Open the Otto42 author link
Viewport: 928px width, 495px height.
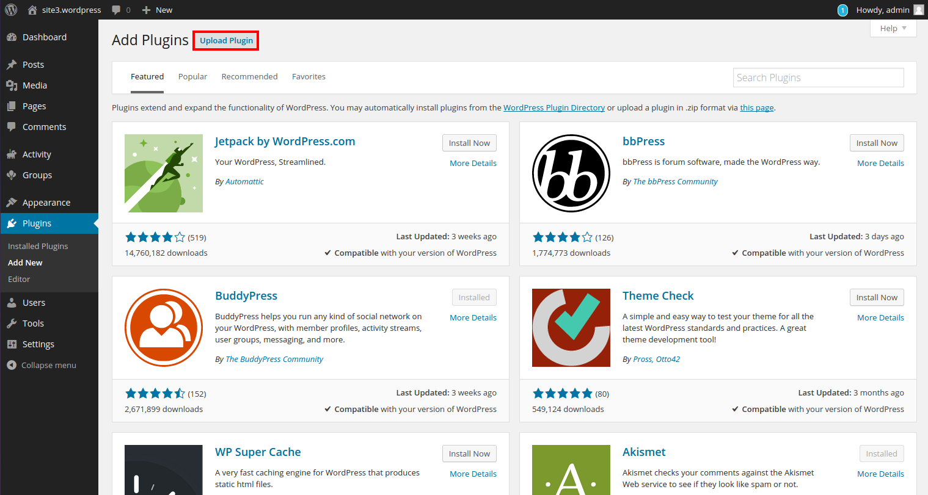(x=668, y=360)
